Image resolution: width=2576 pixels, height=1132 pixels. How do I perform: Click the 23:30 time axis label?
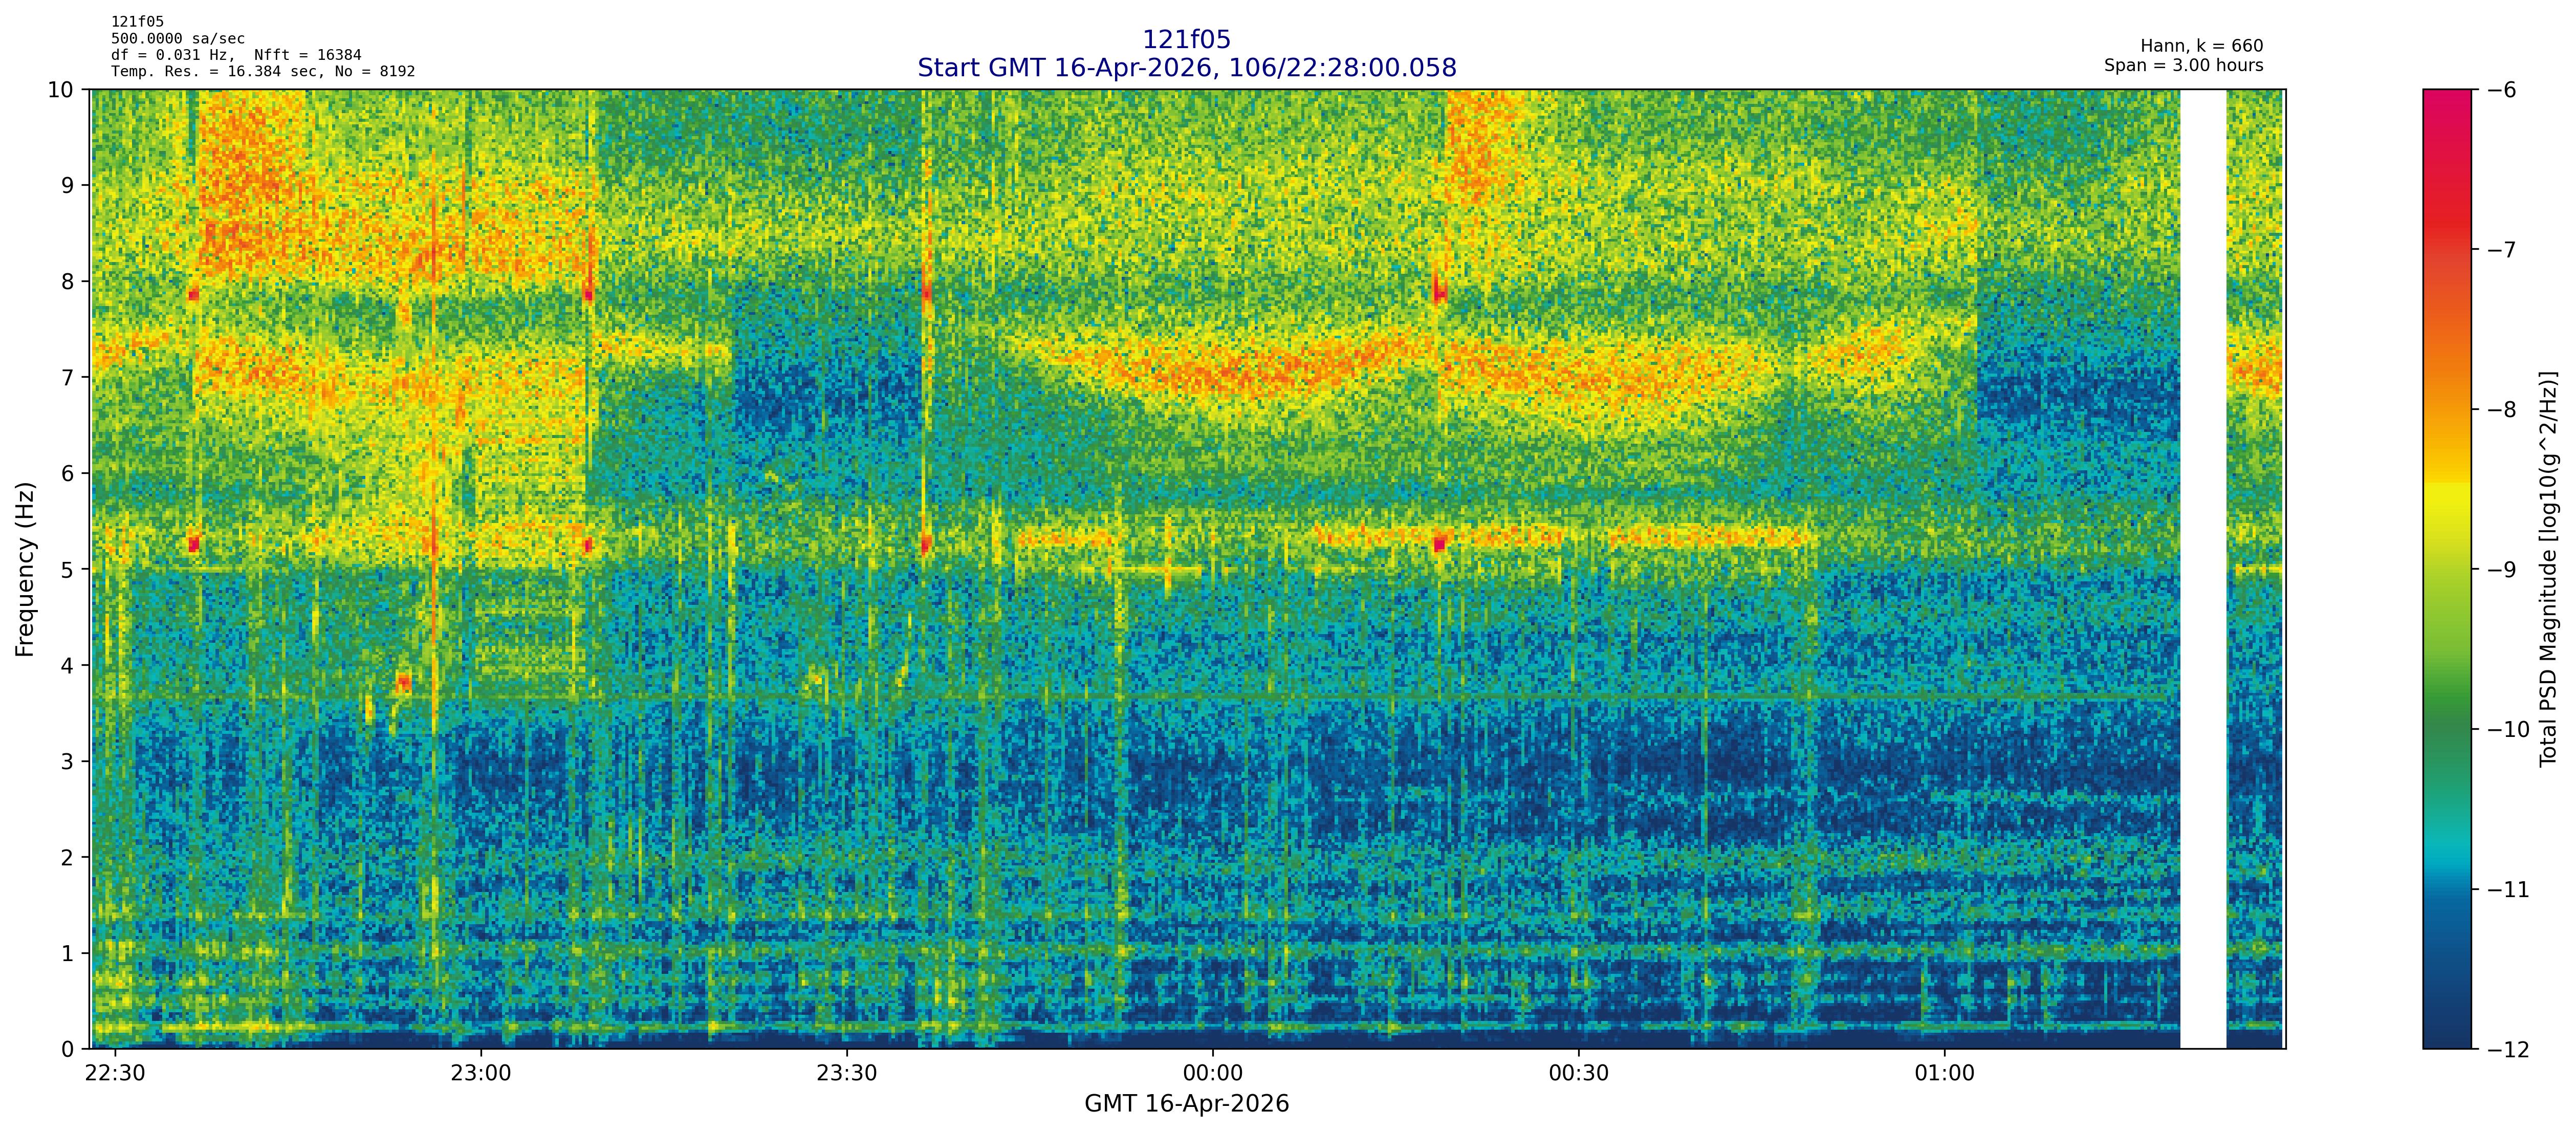click(846, 1074)
